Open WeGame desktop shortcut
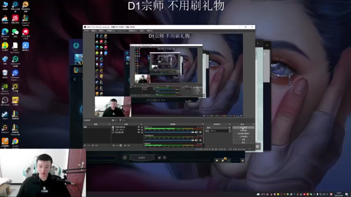Viewport: 351px width, 197px height. tap(5, 128)
